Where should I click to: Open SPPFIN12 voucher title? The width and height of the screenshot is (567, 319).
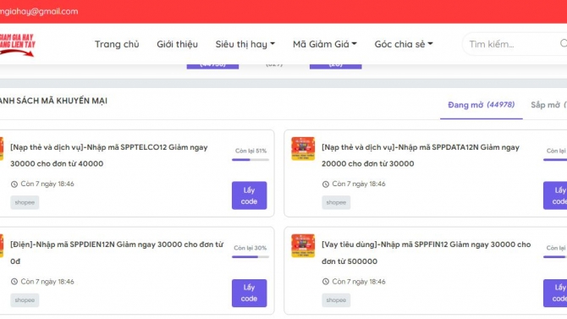click(x=427, y=253)
